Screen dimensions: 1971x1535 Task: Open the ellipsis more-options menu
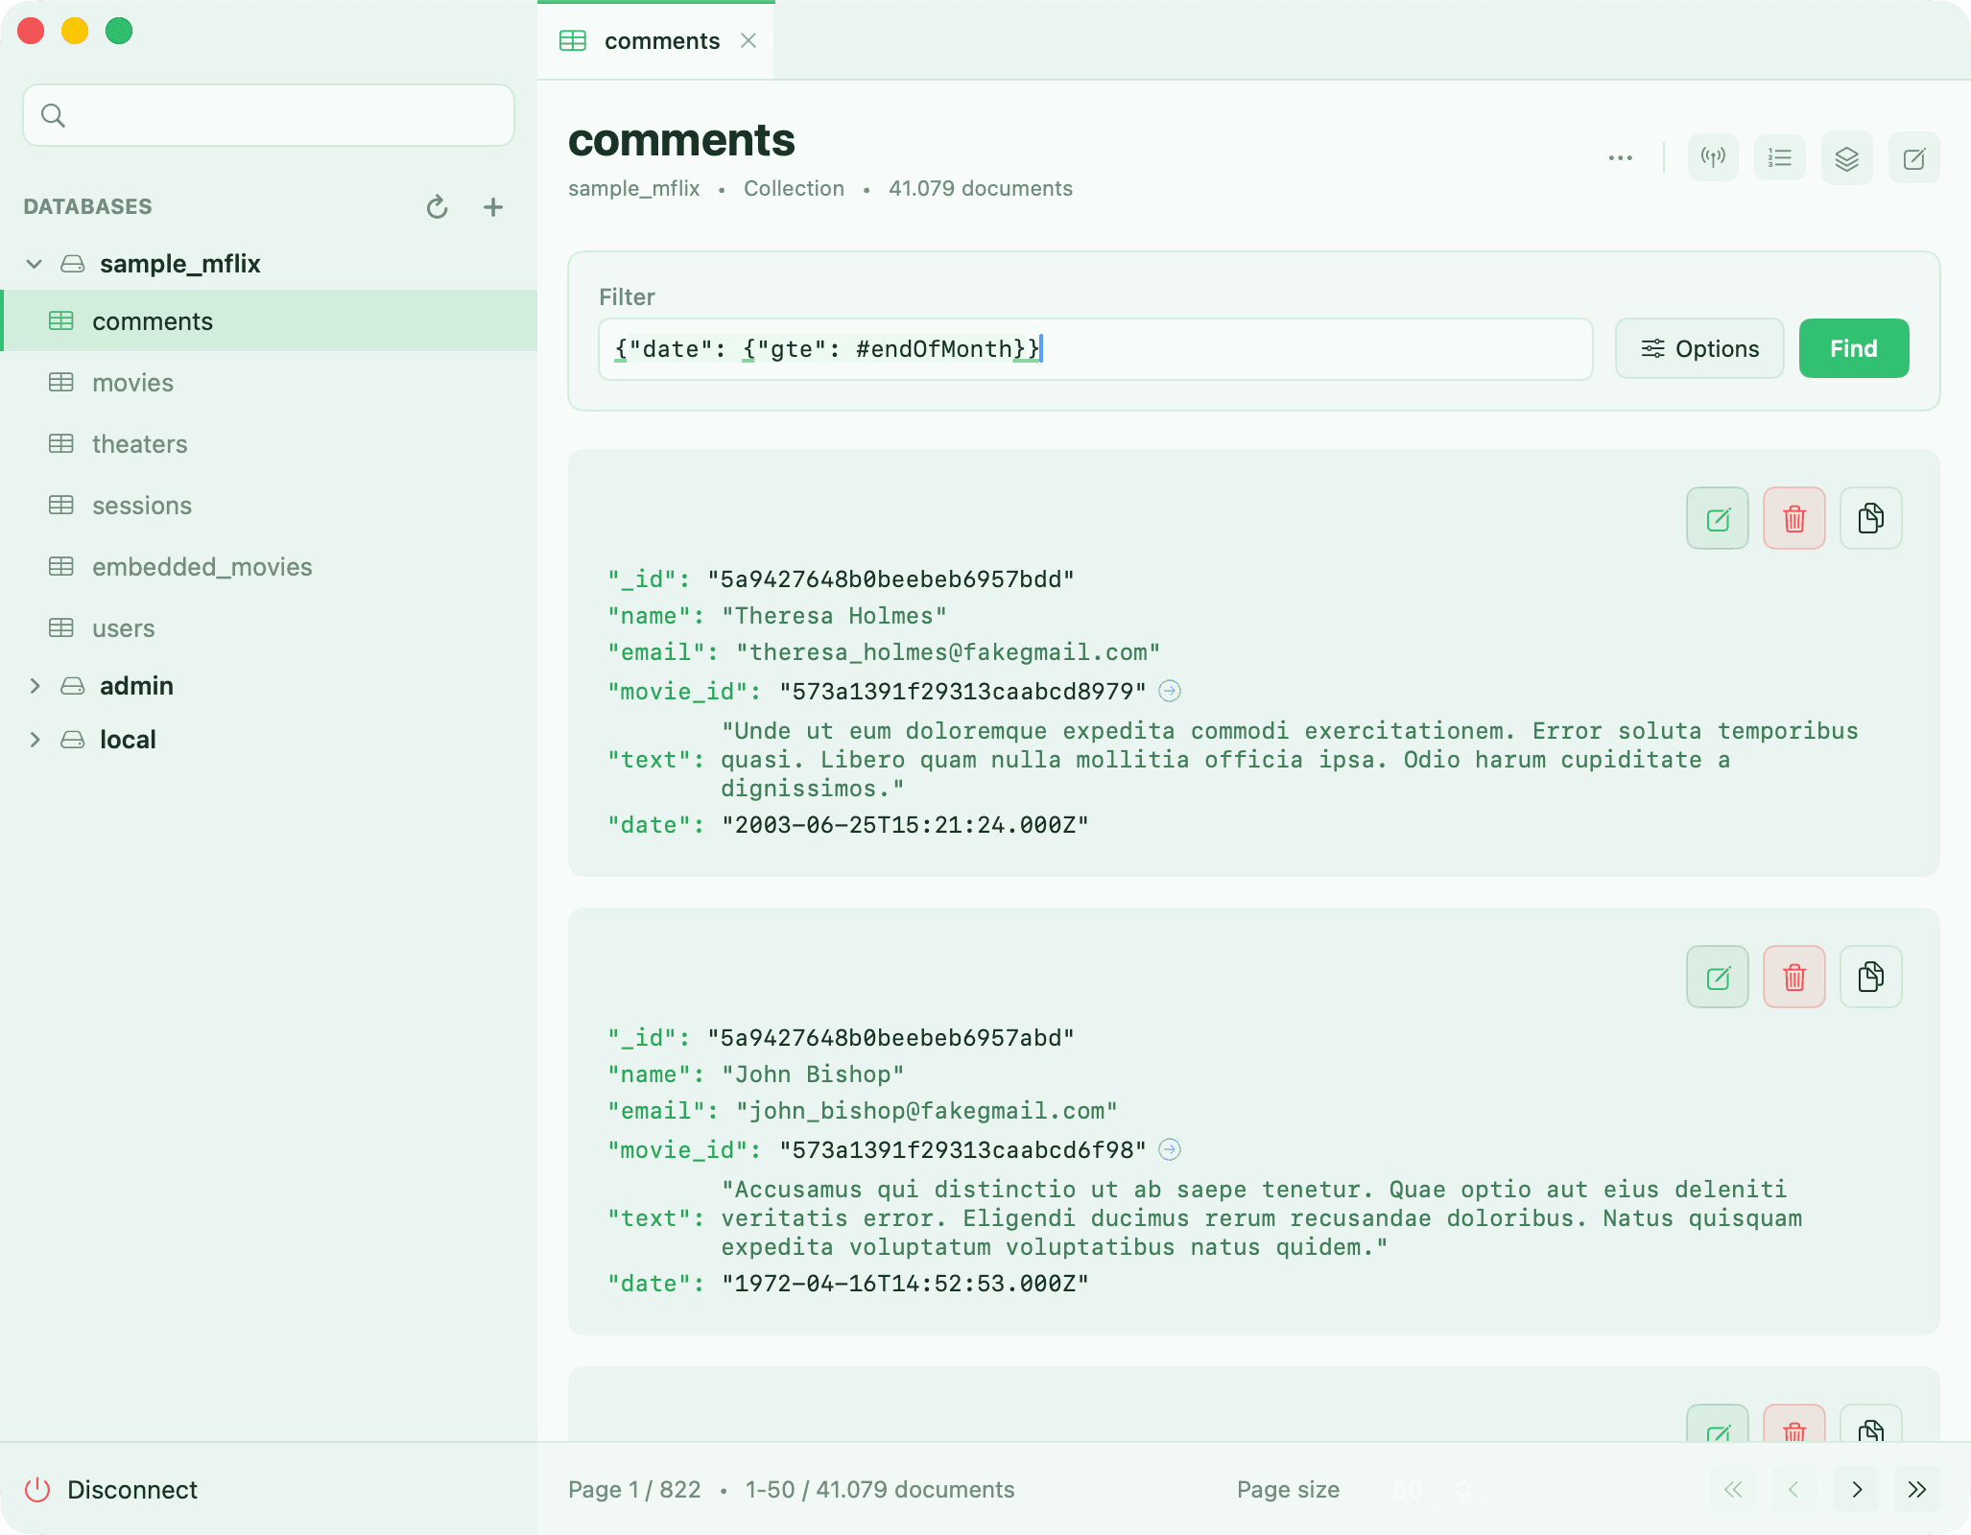point(1621,157)
